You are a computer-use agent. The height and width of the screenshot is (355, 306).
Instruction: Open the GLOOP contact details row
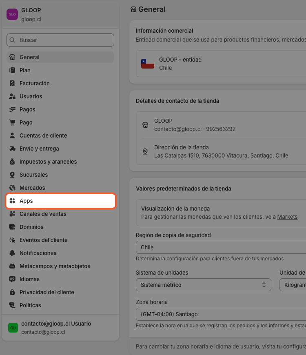point(221,125)
